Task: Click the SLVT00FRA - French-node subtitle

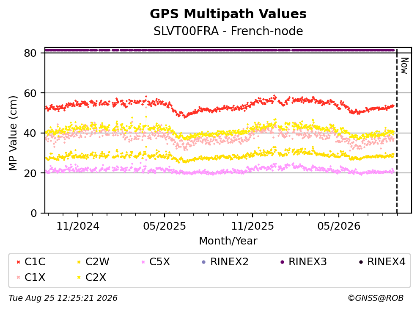Action: [x=228, y=31]
